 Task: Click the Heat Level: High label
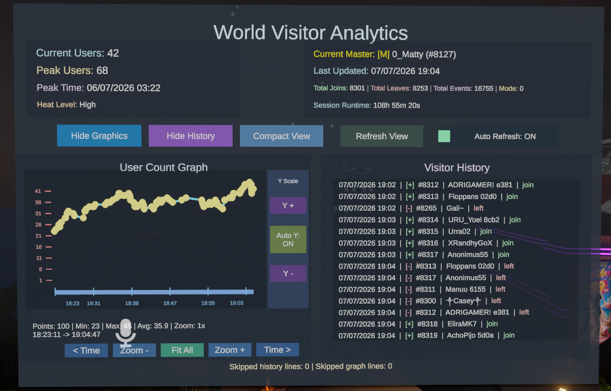[66, 105]
